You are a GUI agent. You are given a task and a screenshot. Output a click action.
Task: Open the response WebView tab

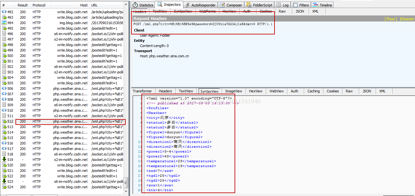point(276,91)
